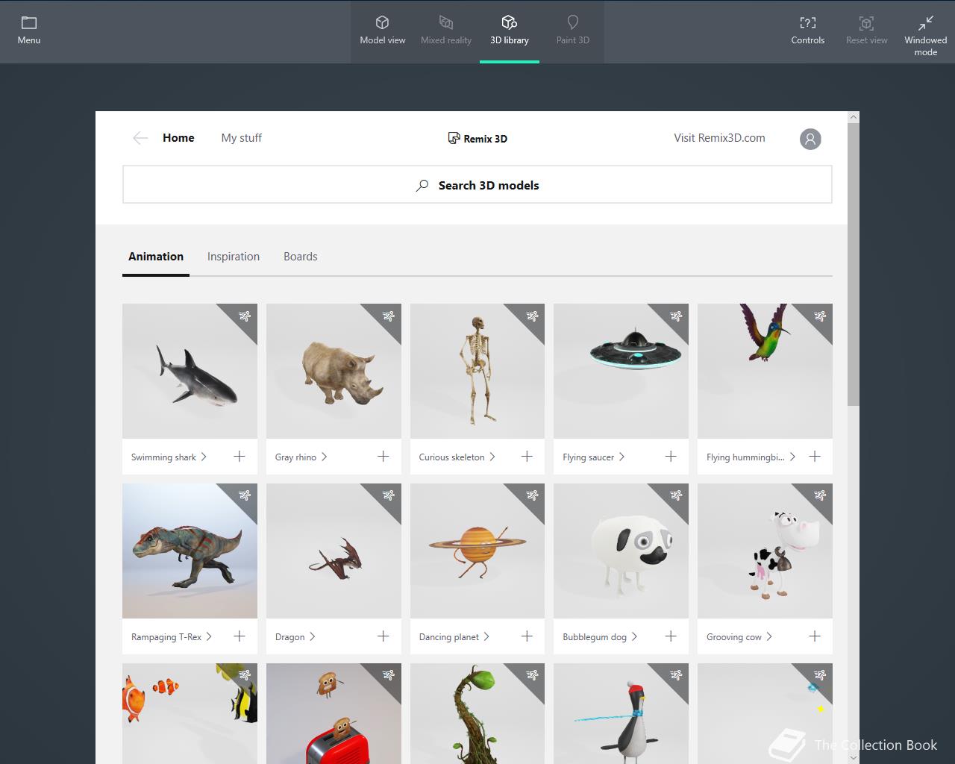Screen dimensions: 955x764
Task: Expand Swimming shark details chevron
Action: [x=204, y=457]
